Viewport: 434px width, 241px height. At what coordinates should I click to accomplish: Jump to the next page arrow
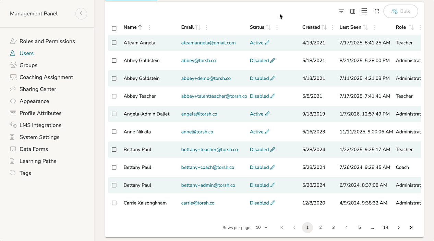coord(399,228)
